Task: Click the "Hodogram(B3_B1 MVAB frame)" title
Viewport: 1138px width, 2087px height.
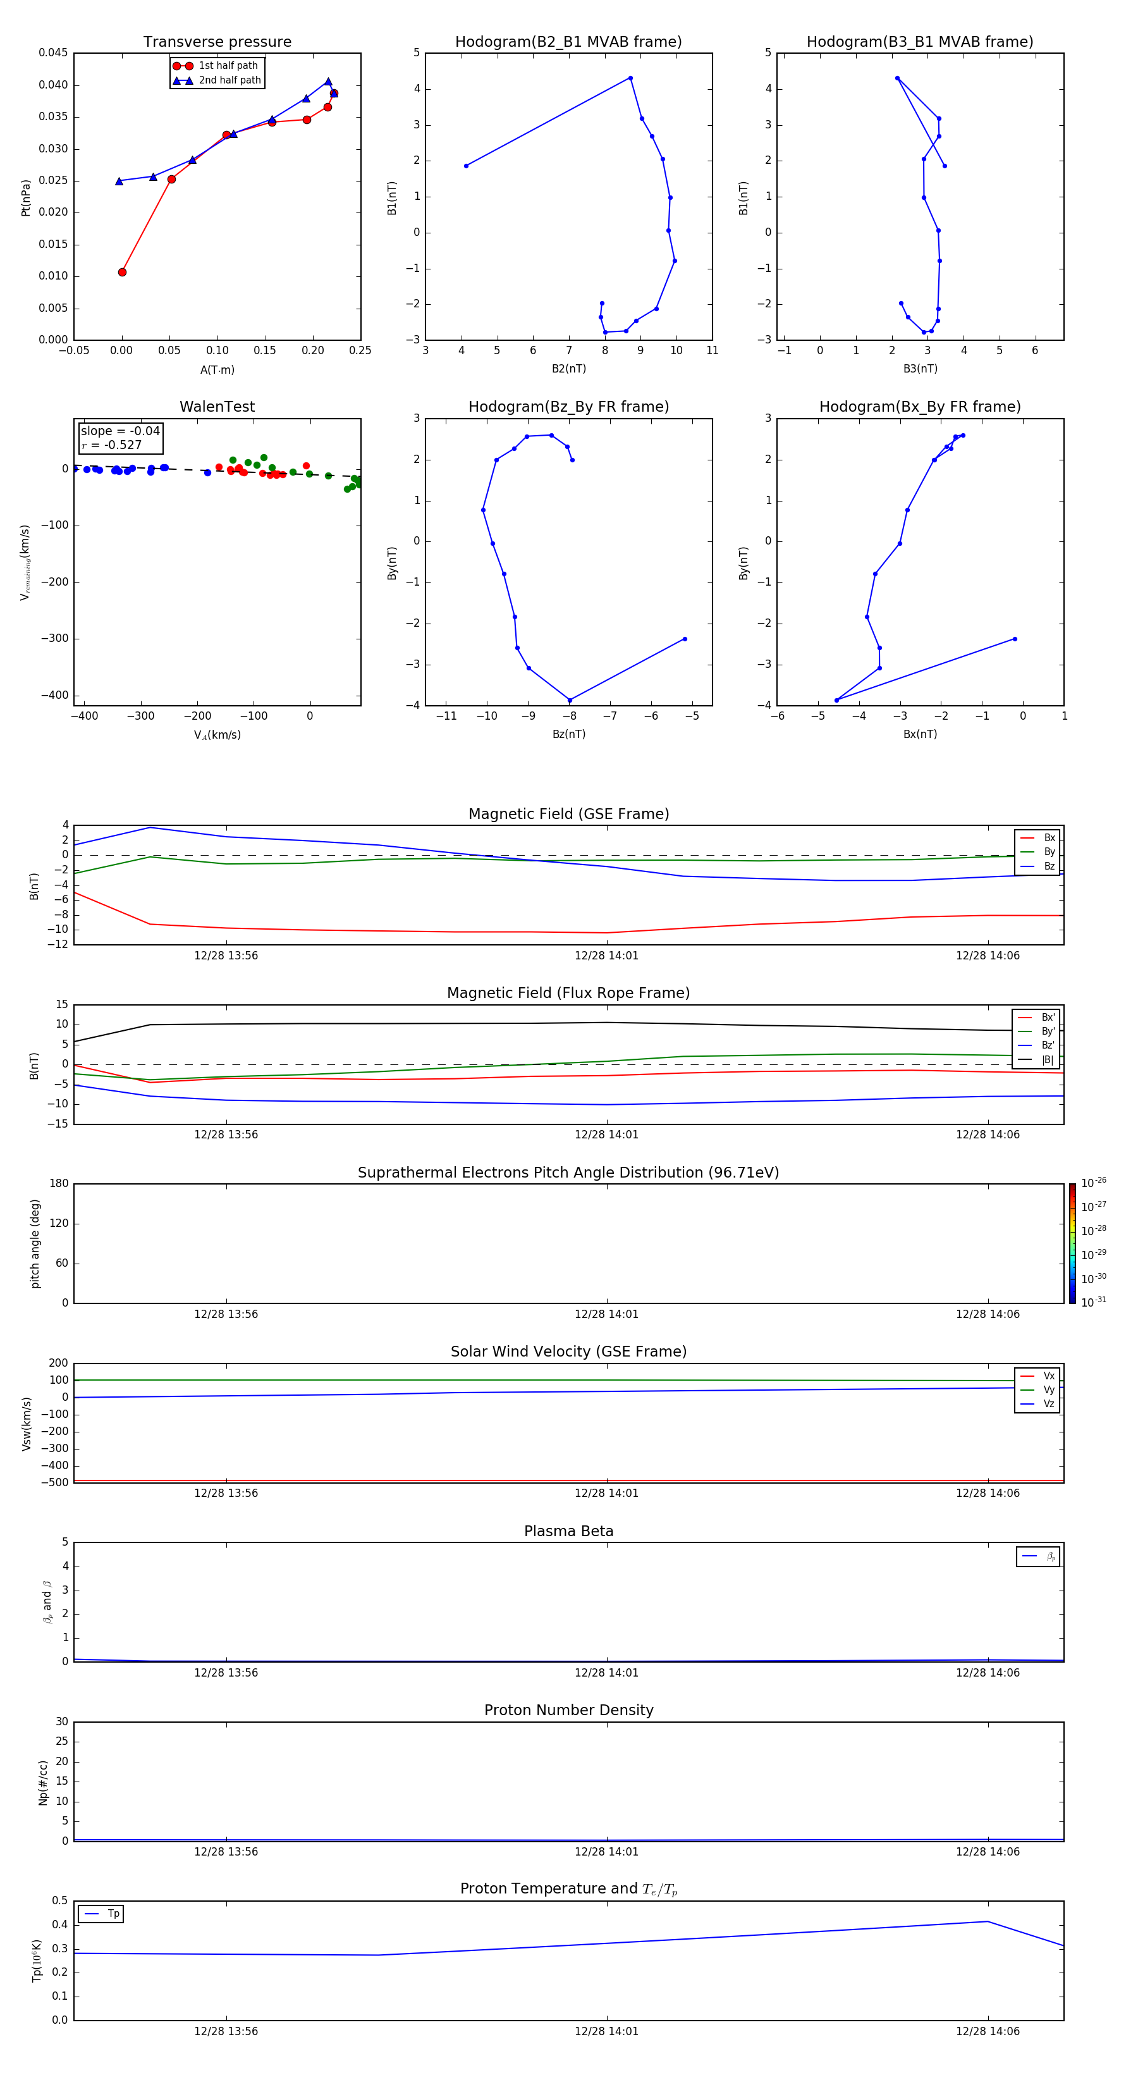Action: (920, 41)
